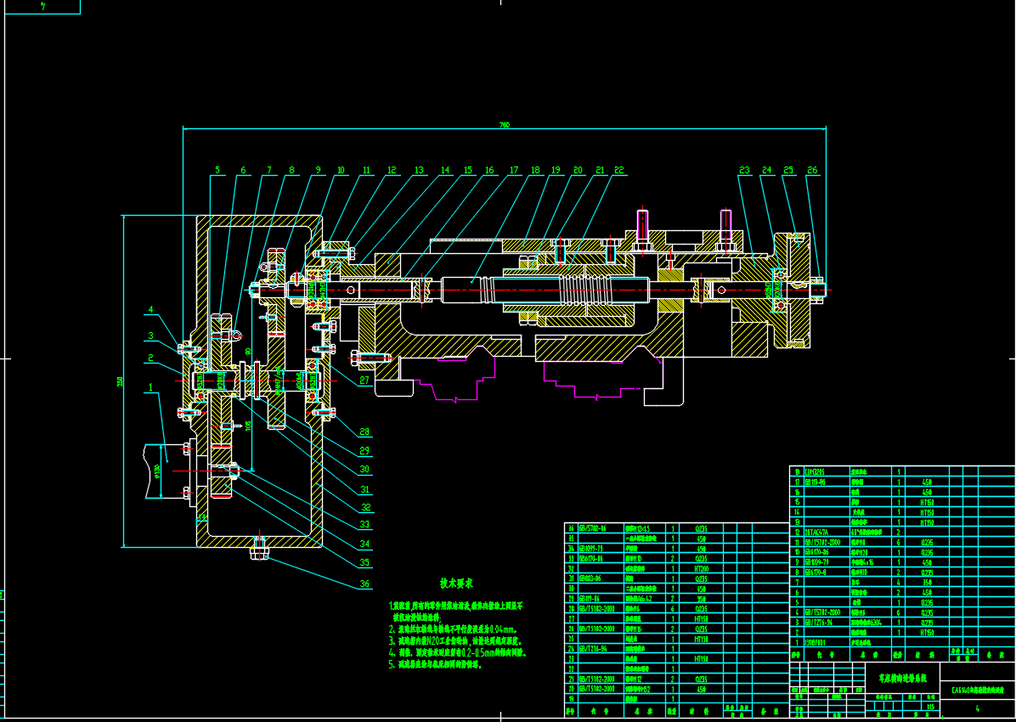
Task: Select part callout number 27
Action: point(364,381)
